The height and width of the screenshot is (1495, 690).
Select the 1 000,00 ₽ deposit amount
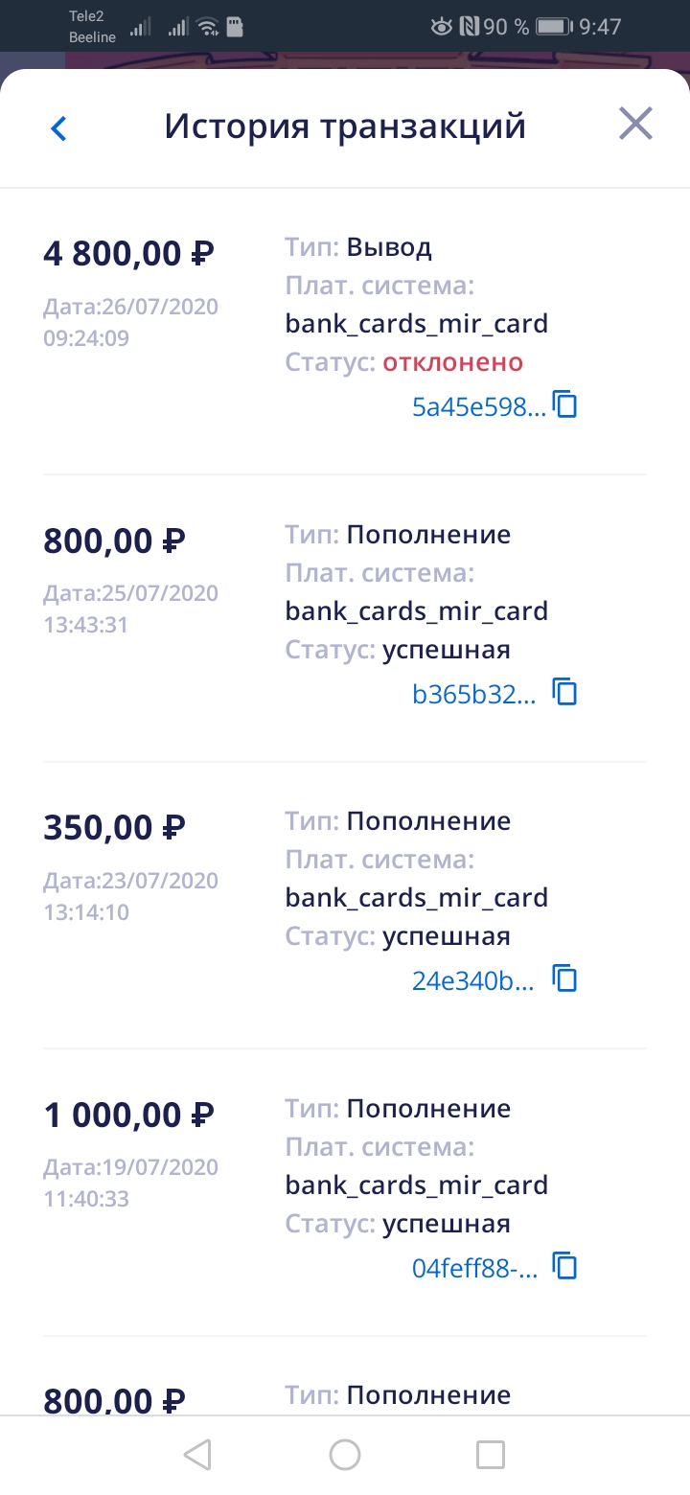coord(128,1115)
